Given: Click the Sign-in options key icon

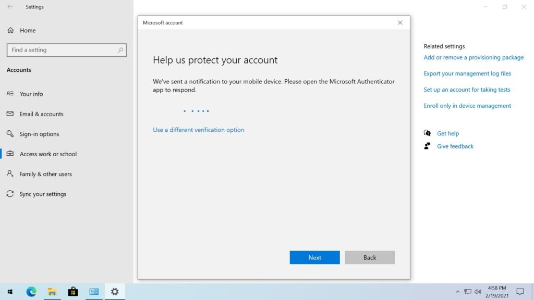Looking at the screenshot, I should 10,134.
